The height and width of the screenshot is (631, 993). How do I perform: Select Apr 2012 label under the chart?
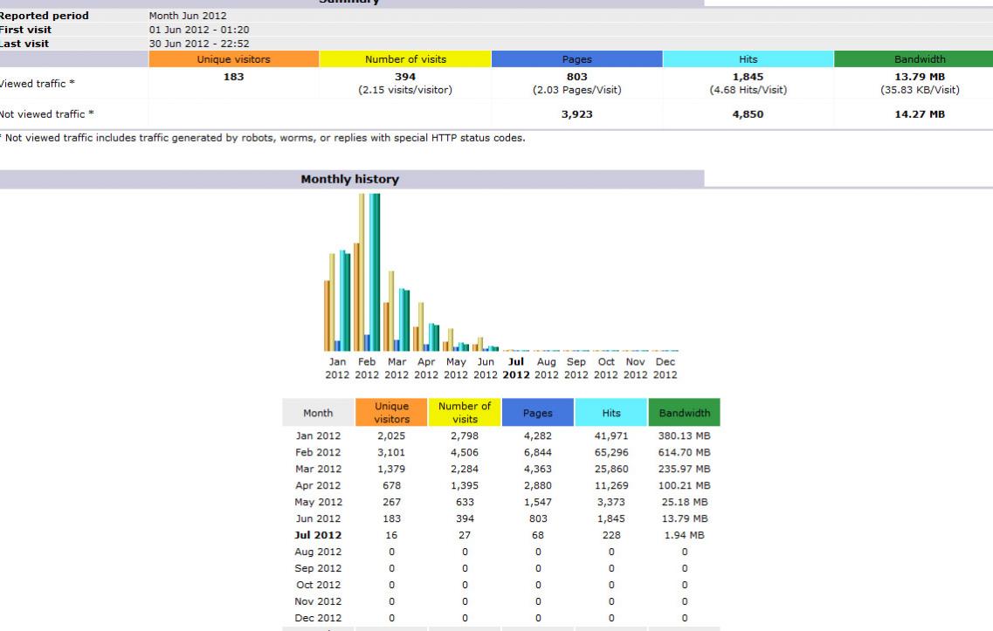click(426, 368)
